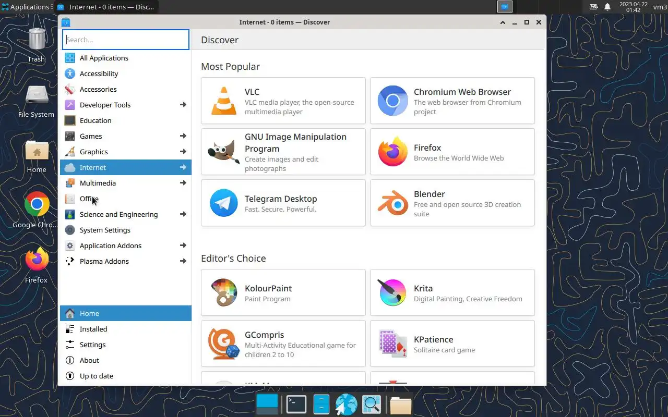Screen dimensions: 668x417
Task: Click the magnifier search icon in dock
Action: pos(372,404)
